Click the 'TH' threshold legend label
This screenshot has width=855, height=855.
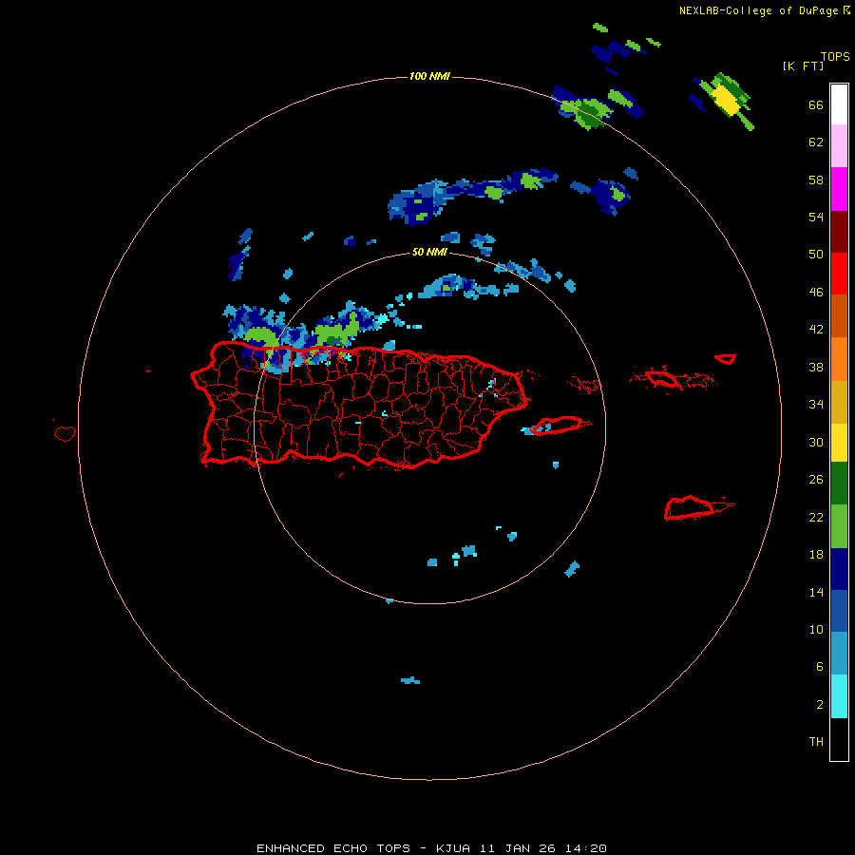[816, 742]
